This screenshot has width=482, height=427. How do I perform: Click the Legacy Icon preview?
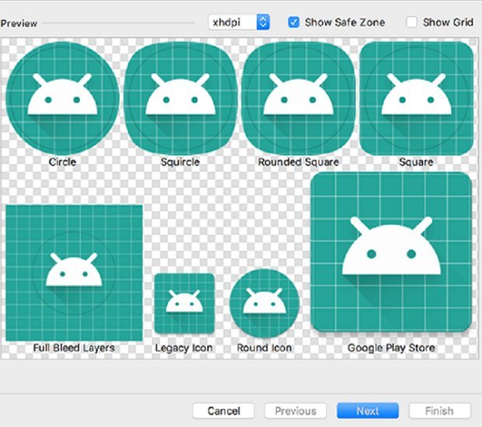click(184, 304)
